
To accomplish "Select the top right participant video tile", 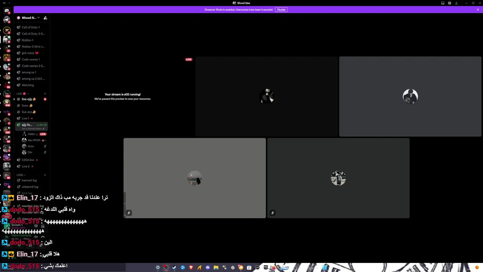I will point(410,96).
